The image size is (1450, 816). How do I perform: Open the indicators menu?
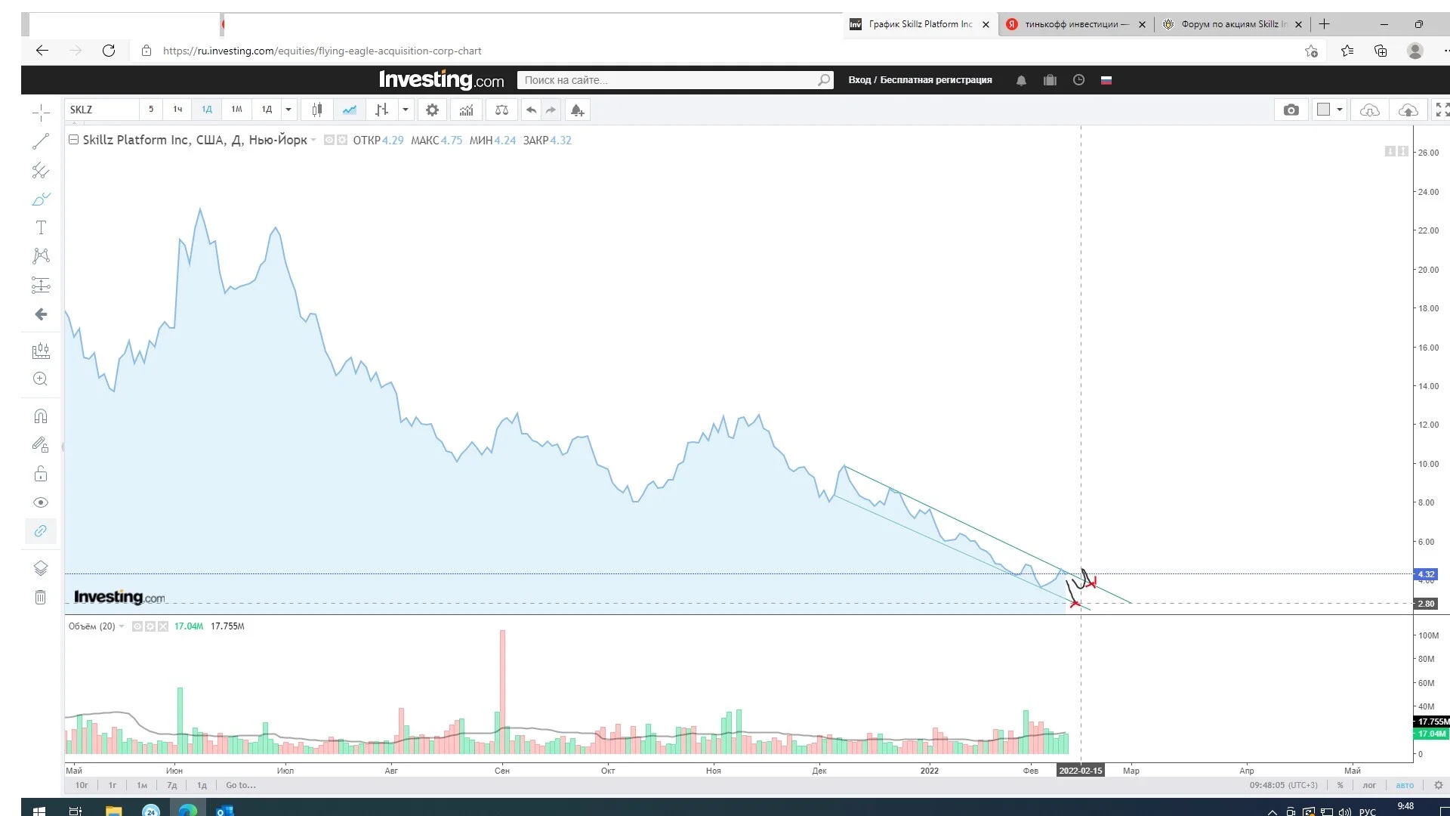(x=467, y=110)
